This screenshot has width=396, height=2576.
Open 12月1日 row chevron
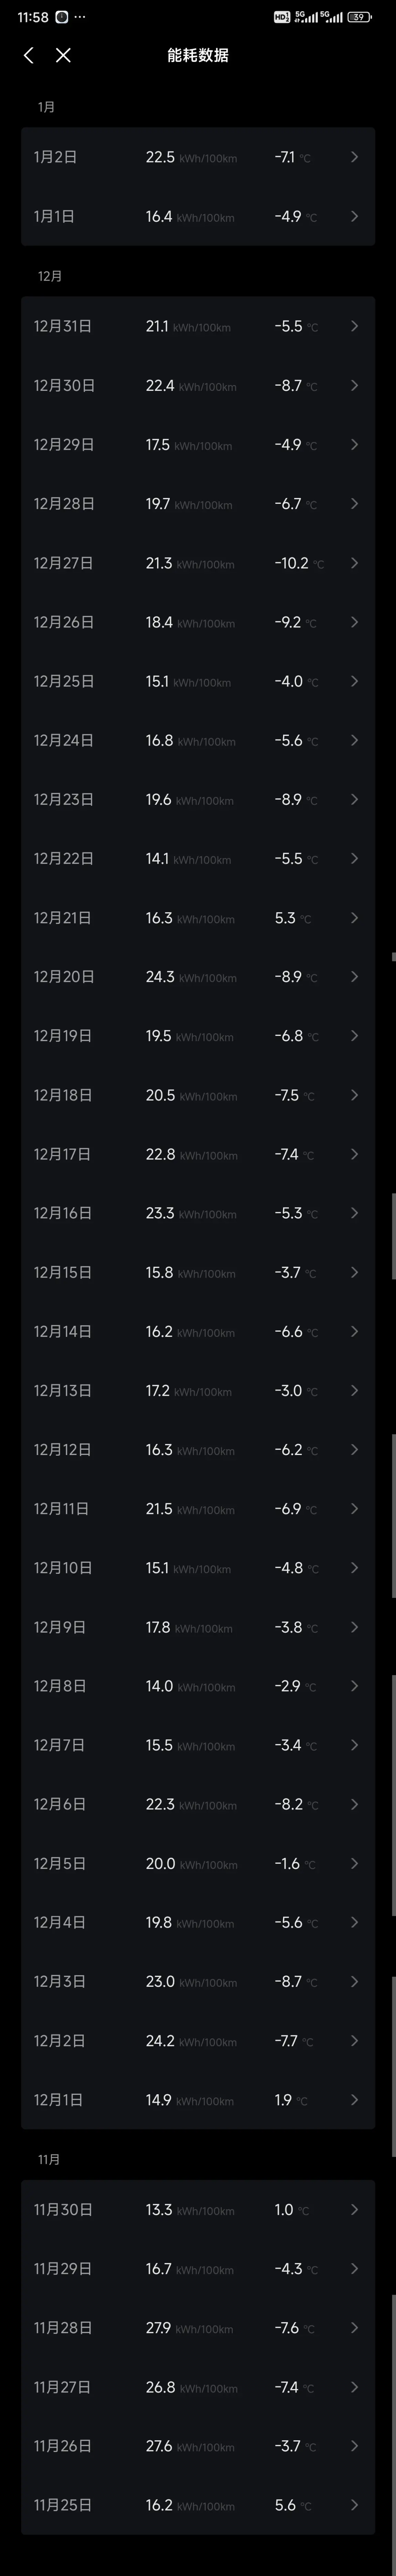pos(354,2100)
